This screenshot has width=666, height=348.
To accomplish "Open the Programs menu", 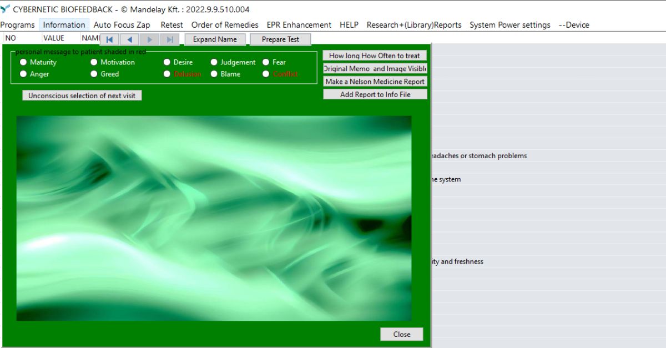I will (18, 25).
